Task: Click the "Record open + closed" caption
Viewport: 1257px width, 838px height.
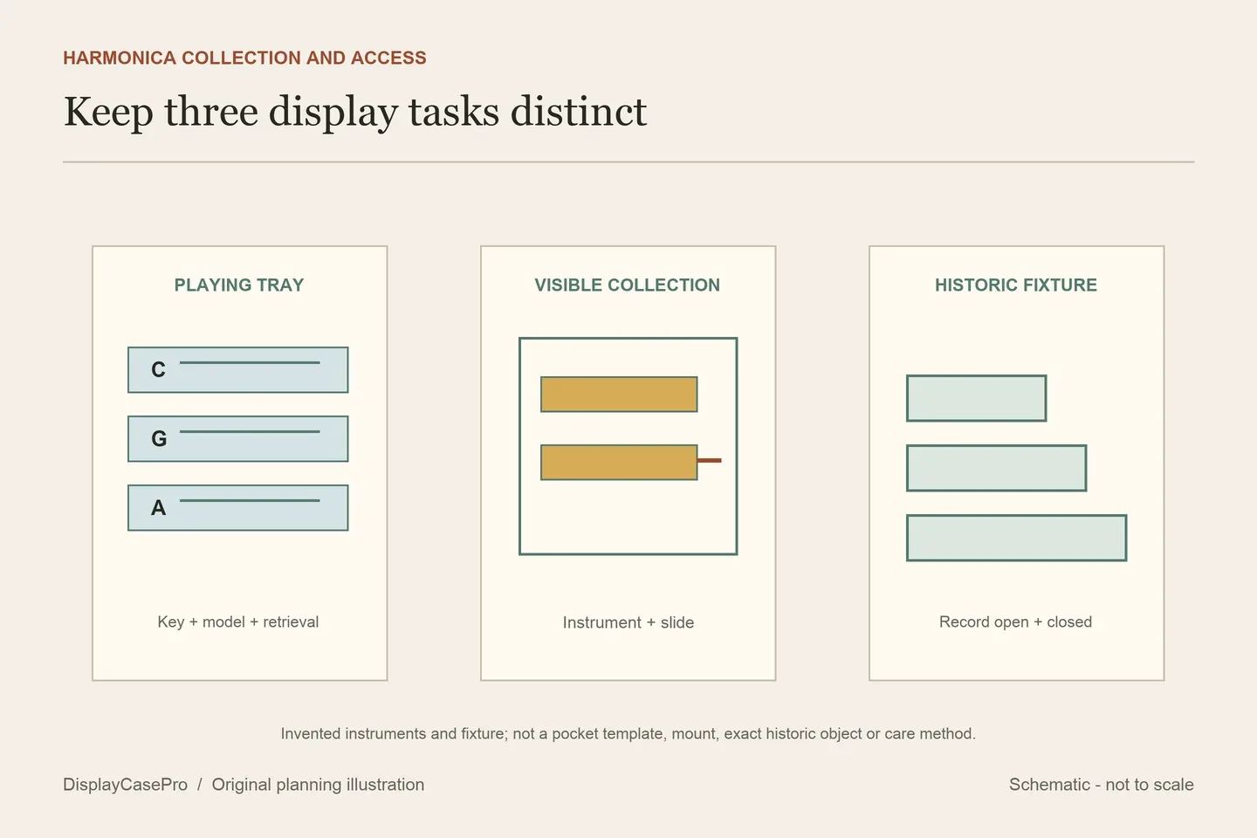Action: click(x=1016, y=622)
